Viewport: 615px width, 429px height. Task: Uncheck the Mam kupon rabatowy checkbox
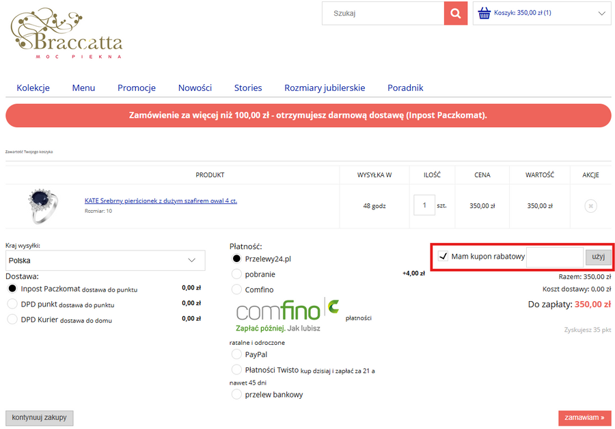tap(442, 257)
